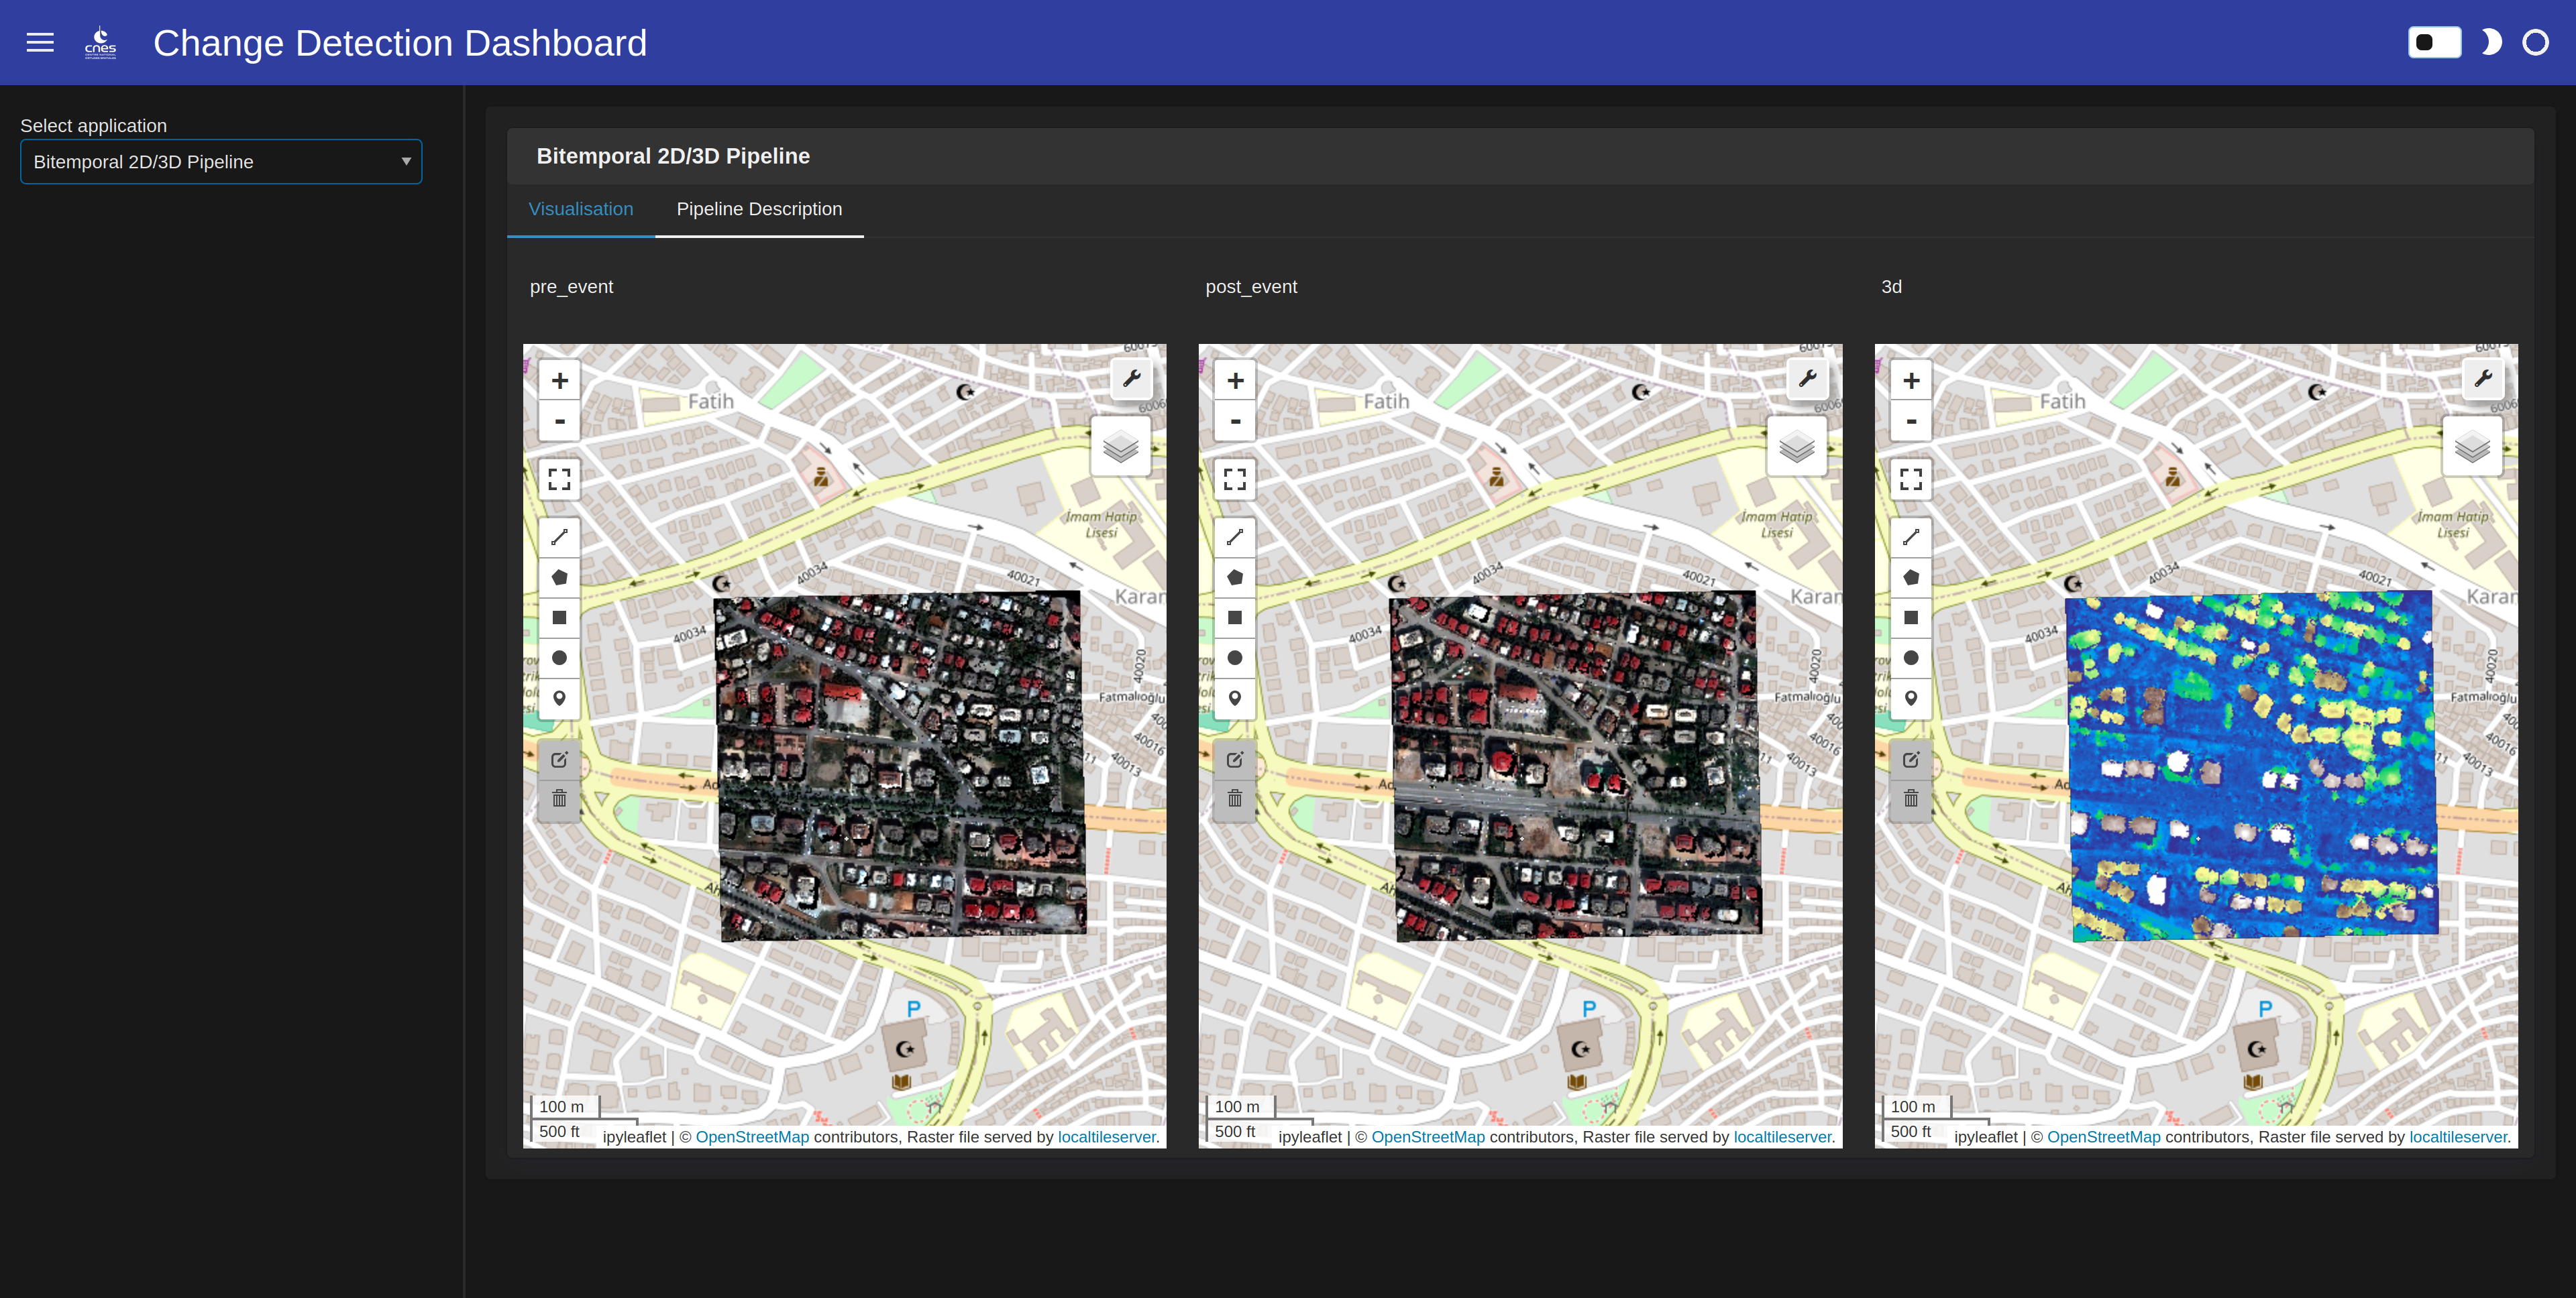
Task: Follow localtileserver link under post_event map
Action: pyautogui.click(x=1782, y=1137)
